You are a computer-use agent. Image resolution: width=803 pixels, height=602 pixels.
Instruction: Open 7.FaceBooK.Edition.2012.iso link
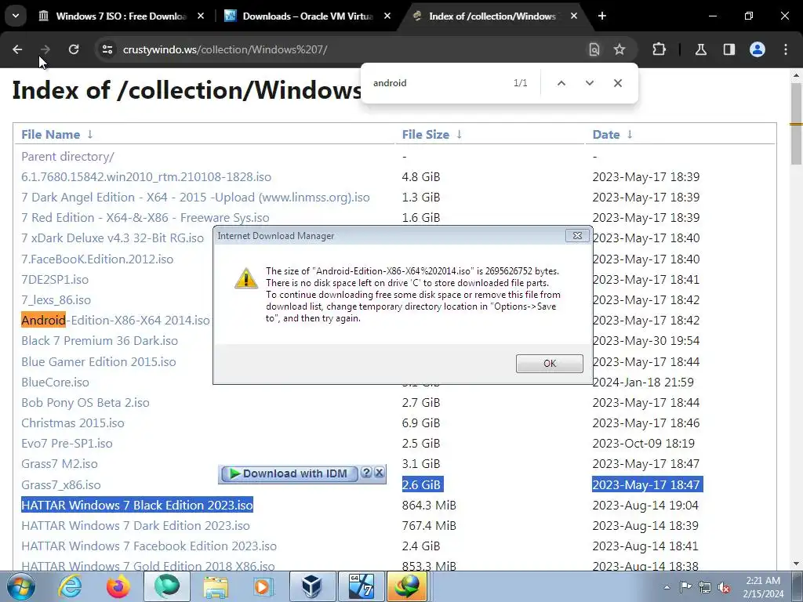[97, 259]
